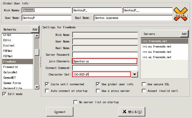Screen dimensions: 192x118
Task: Click the second nick field GentooJP_
Action: (x=97, y=10)
